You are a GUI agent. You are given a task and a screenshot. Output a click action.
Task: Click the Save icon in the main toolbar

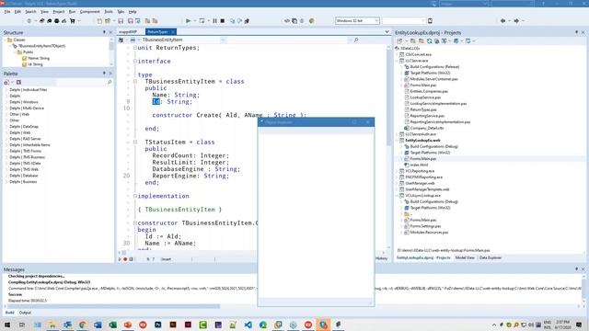point(121,21)
